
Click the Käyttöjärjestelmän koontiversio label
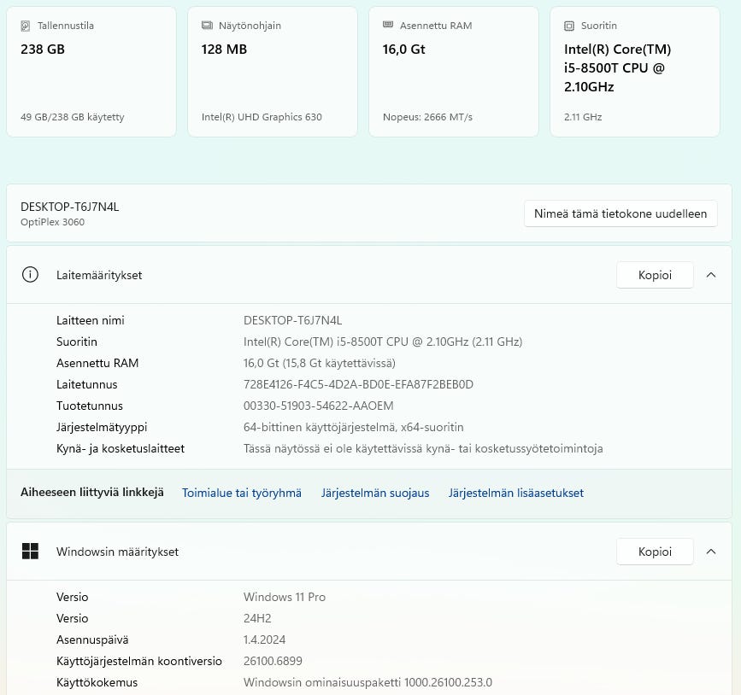coord(139,661)
